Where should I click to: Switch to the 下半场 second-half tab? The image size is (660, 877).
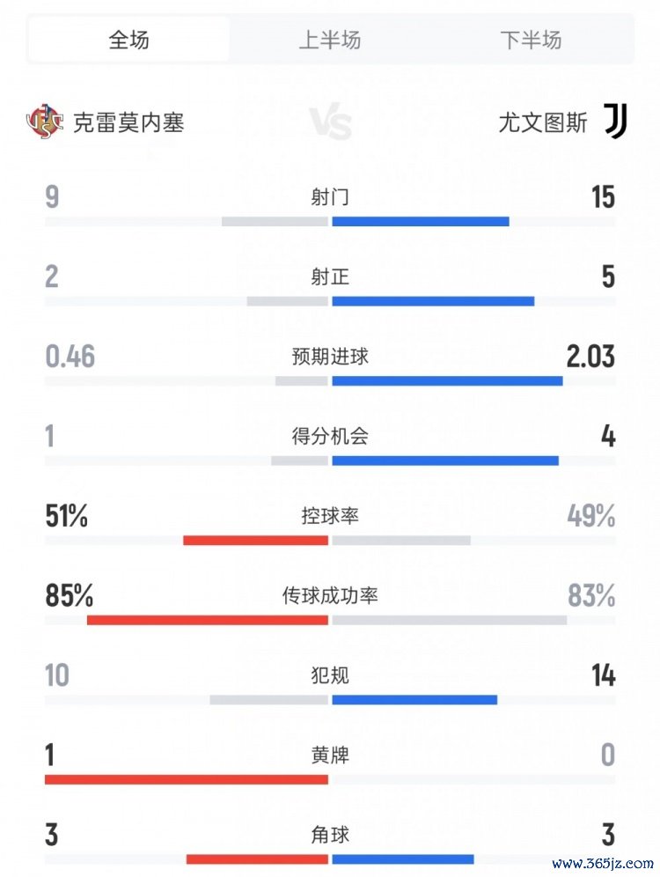coord(531,40)
